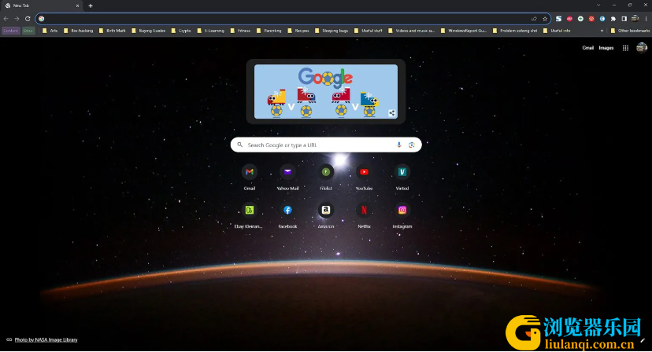This screenshot has height=352, width=652.
Task: Search by image with Google Lens icon
Action: click(x=412, y=145)
